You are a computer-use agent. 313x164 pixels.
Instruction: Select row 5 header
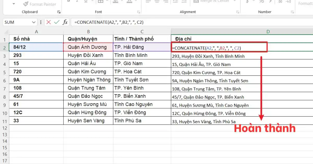coord(5,72)
